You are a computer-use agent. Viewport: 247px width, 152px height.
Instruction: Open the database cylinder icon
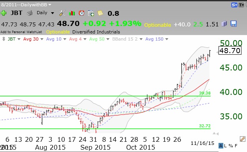(224, 24)
